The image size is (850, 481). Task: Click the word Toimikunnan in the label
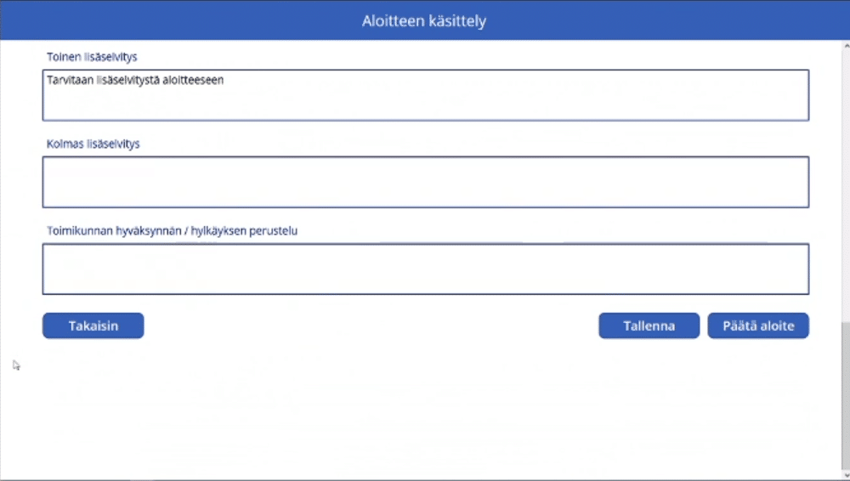coord(79,230)
